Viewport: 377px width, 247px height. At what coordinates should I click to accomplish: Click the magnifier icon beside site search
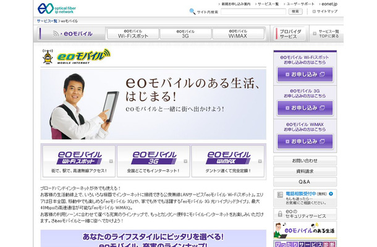(x=192, y=11)
